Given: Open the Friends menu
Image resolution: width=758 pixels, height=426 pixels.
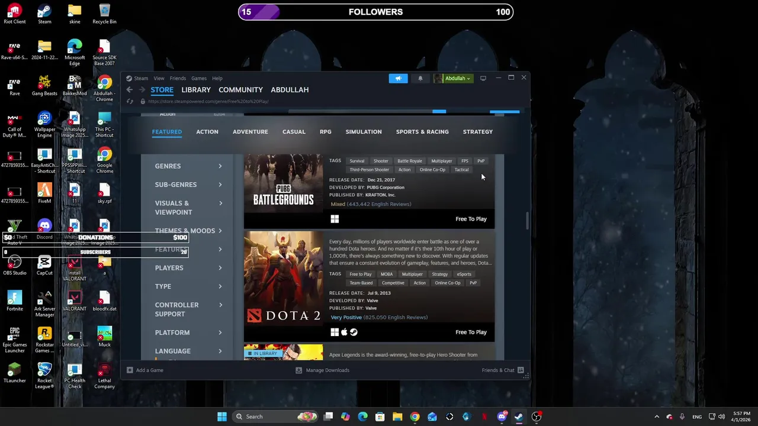Looking at the screenshot, I should coord(178,78).
